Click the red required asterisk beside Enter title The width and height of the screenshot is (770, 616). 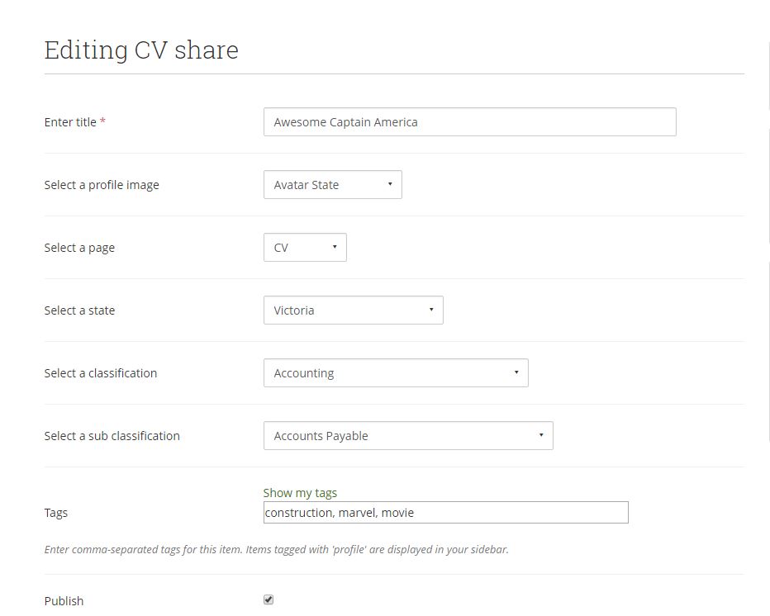103,121
